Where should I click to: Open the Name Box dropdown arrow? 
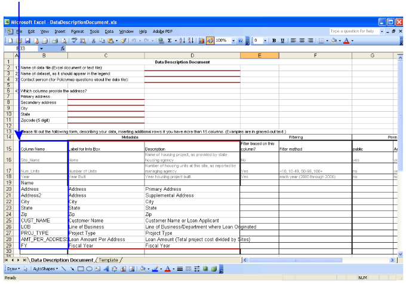[x=41, y=48]
